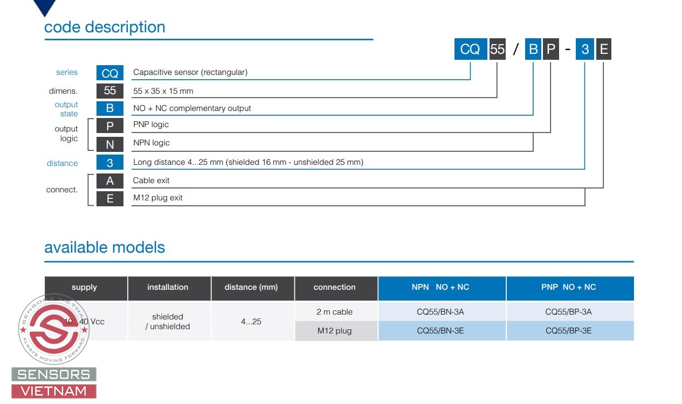This screenshot has height=404, width=682.
Task: Click the 'PNP NO + NC' column header
Action: coord(569,288)
